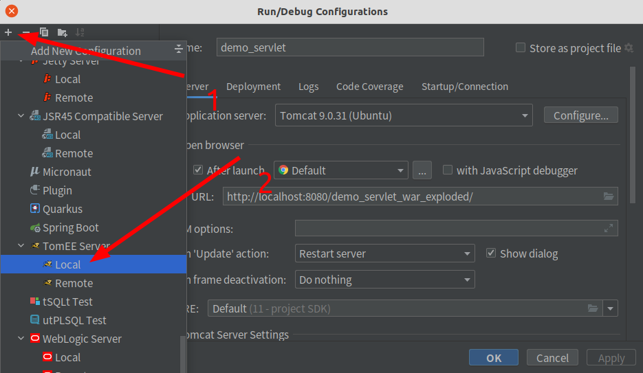Choose the tSQLt Test configuration type
643x373 pixels.
coord(94,302)
